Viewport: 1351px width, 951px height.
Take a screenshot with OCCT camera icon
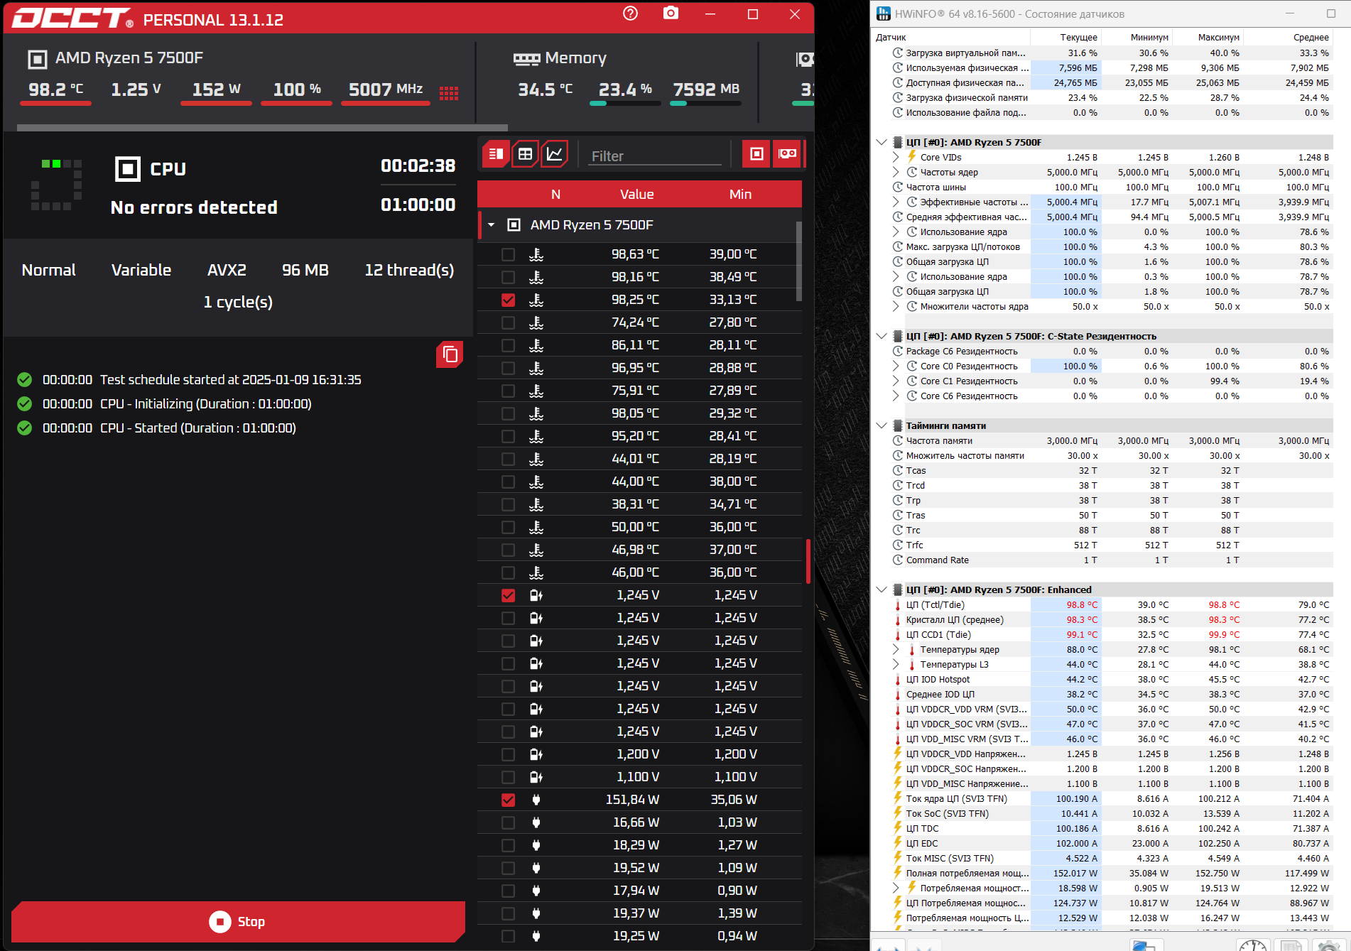(671, 13)
